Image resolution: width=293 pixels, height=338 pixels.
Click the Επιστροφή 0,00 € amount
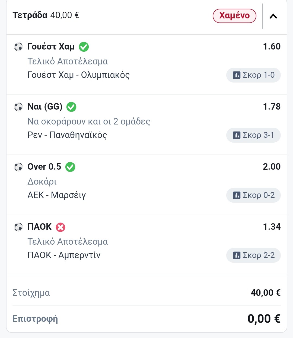264,319
